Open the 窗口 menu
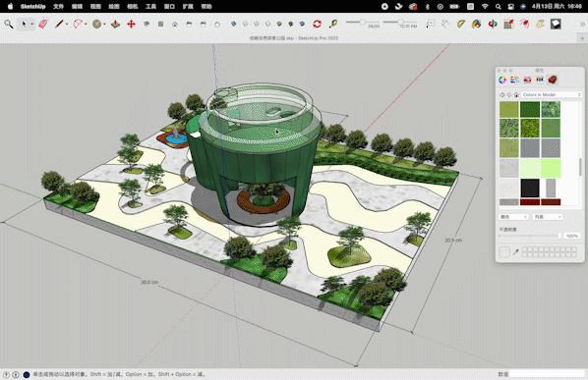The width and height of the screenshot is (588, 380). [169, 6]
